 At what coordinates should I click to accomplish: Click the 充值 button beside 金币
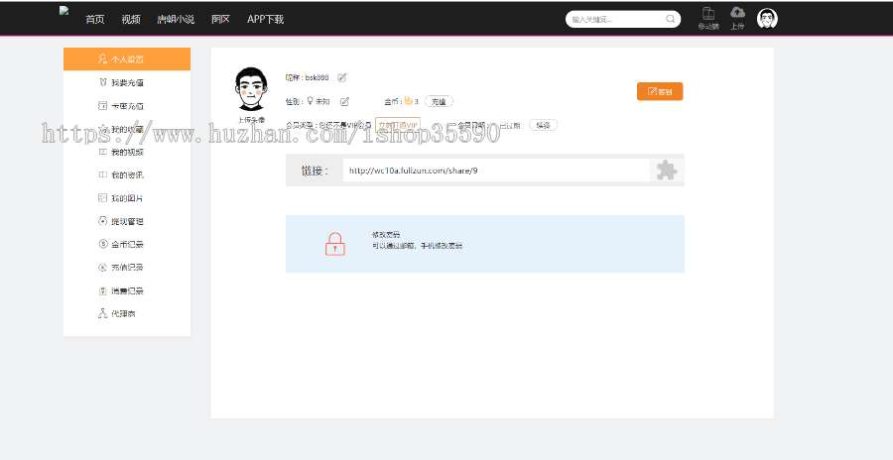(439, 101)
